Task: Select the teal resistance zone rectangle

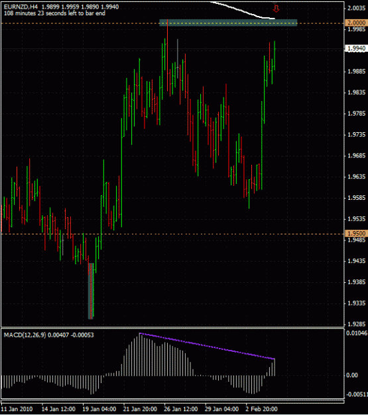Action: pos(228,23)
